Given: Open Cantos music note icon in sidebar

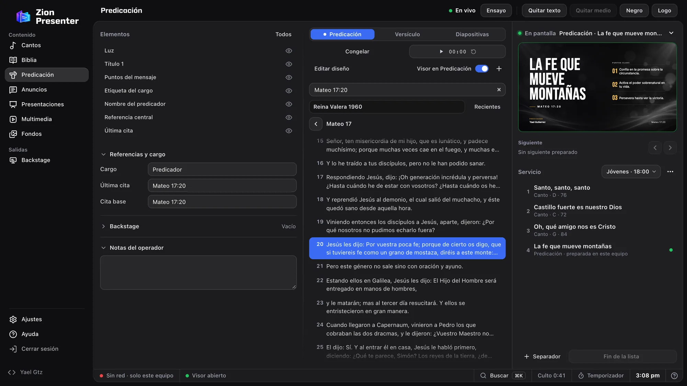Looking at the screenshot, I should (13, 45).
